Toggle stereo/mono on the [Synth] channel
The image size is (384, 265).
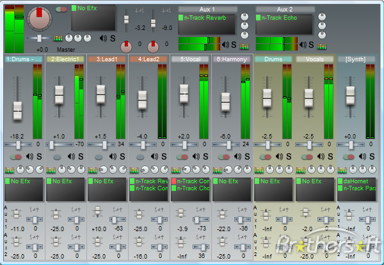pyautogui.click(x=349, y=156)
